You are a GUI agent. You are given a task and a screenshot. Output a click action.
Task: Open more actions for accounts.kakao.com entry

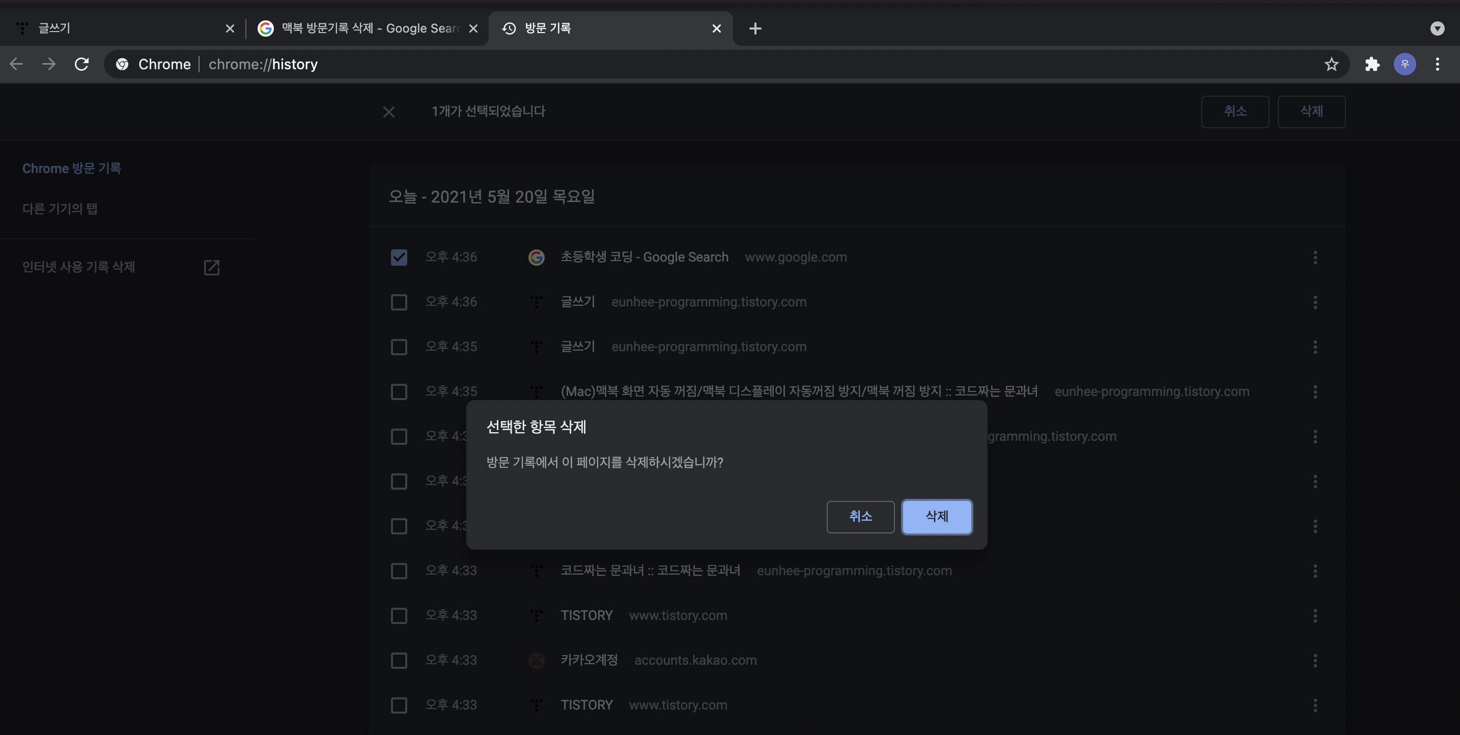[x=1315, y=660]
